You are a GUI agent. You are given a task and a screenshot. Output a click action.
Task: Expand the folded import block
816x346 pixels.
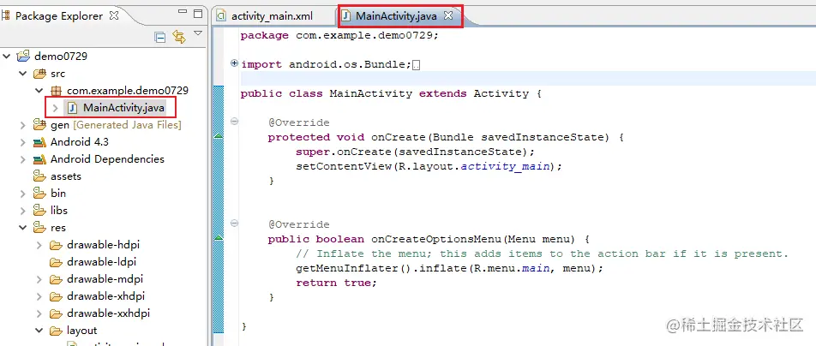point(234,63)
